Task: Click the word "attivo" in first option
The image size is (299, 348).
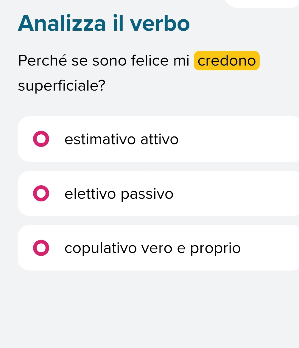Action: tap(159, 139)
